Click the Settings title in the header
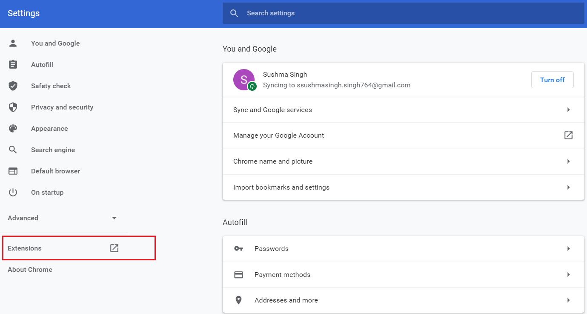Screen dimensions: 587x314 pos(23,13)
